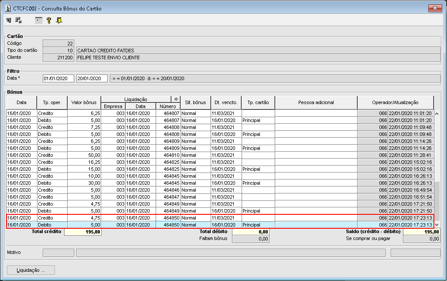Screen dimensions: 447x281
Task: Click the Tp. oper. column header
Action: [x=52, y=102]
